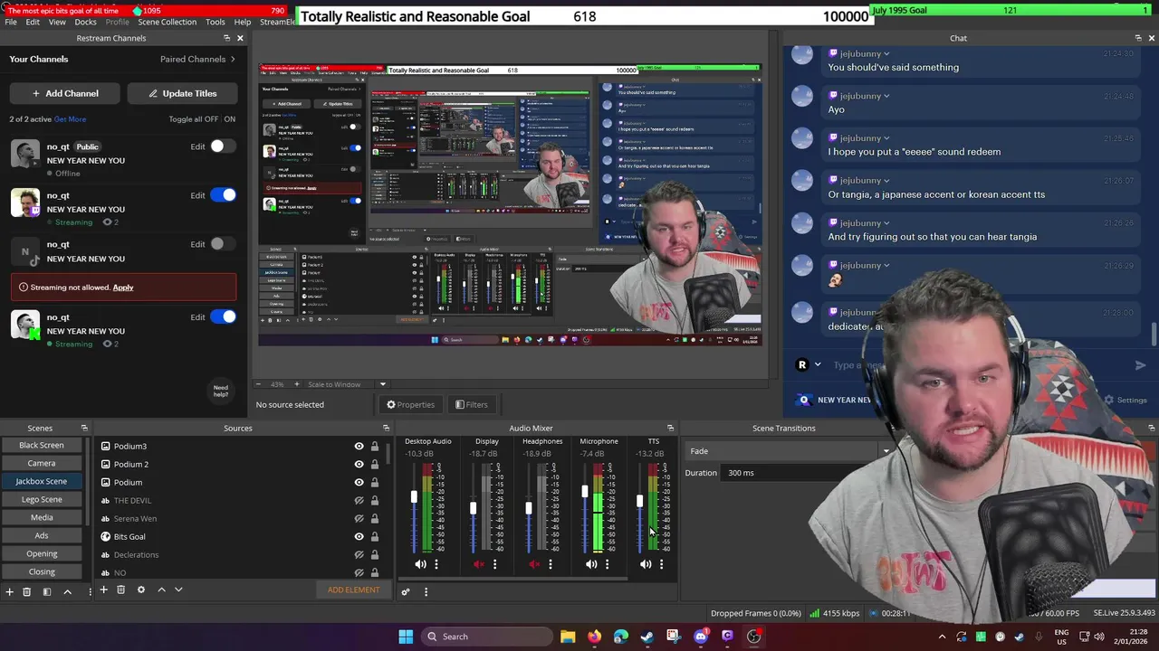Viewport: 1159px width, 651px height.
Task: Add a new source with plus icon
Action: 103,590
